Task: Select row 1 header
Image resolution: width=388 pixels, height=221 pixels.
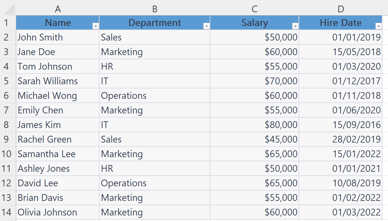Action: click(7, 23)
